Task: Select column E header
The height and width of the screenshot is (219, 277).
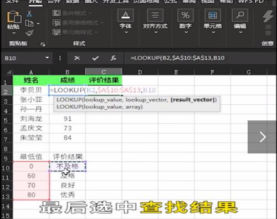Action: [x=176, y=72]
